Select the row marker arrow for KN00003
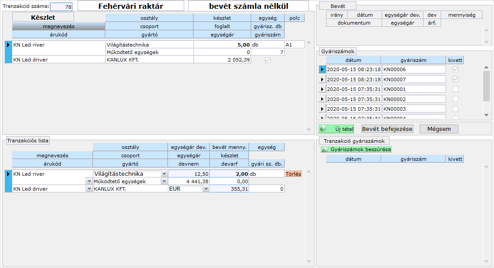494x268 pixels. [x=322, y=109]
